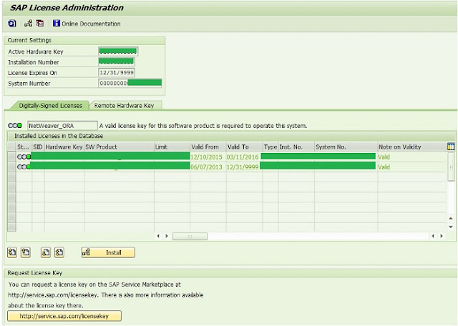Screen dimensions: 458x326
Task: Click the leftmost page icon button below the table
Action: point(12,252)
